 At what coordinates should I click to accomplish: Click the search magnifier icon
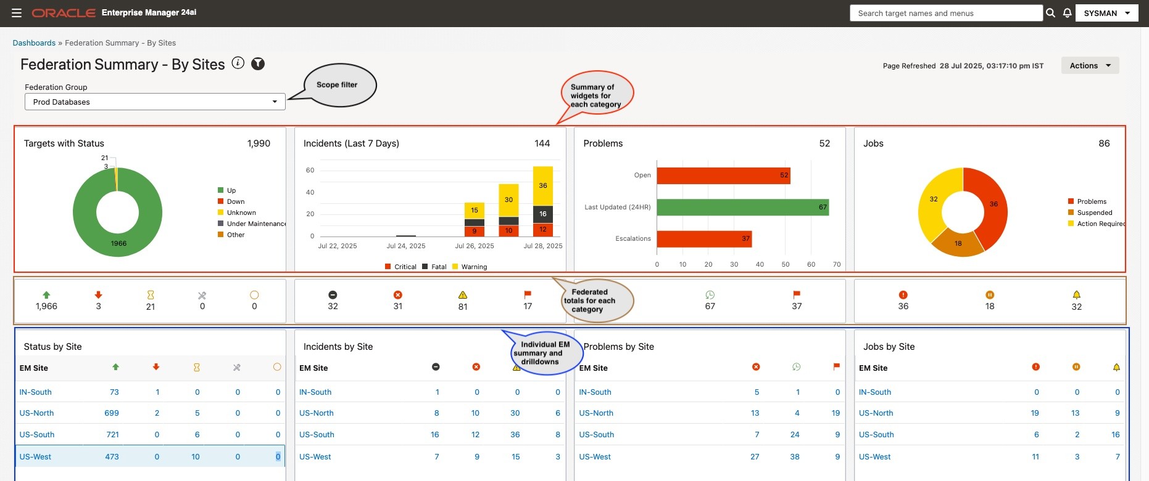(1050, 13)
